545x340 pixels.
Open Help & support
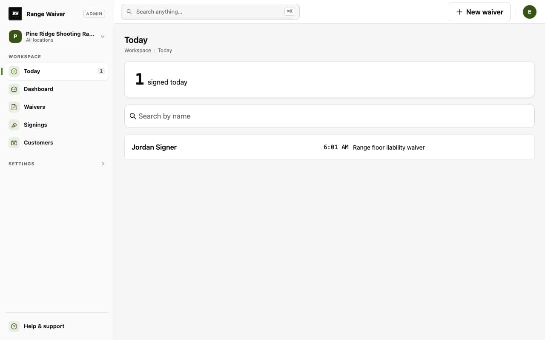(x=57, y=326)
